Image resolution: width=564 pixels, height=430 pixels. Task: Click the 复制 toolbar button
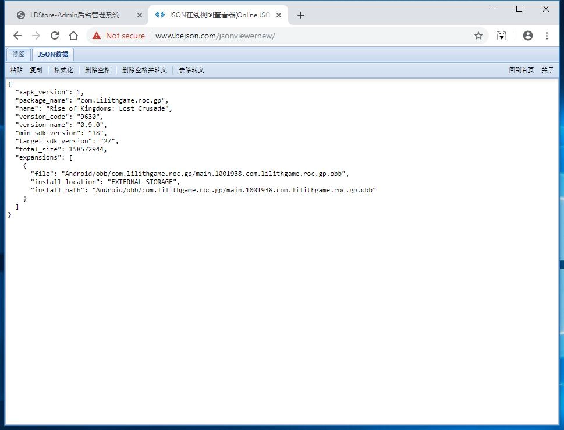pos(36,70)
